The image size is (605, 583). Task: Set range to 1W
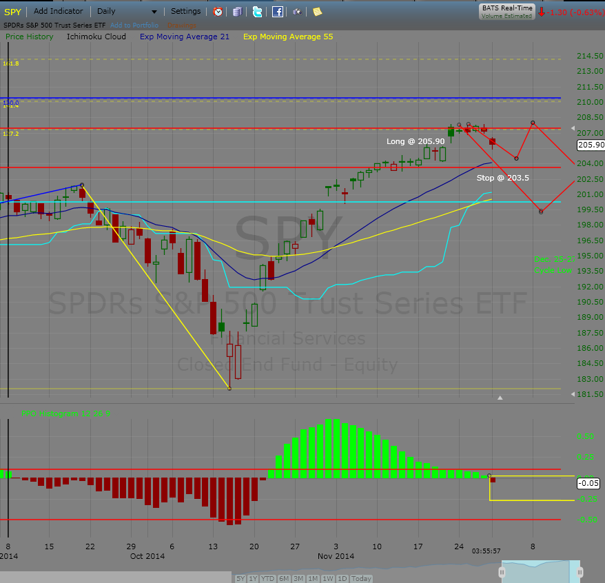[x=328, y=578]
